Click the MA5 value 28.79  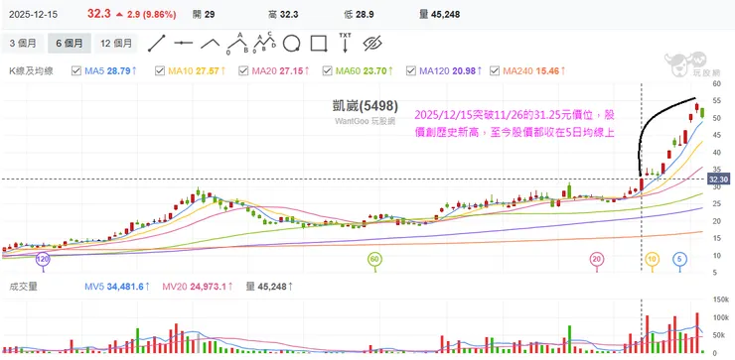pyautogui.click(x=118, y=71)
